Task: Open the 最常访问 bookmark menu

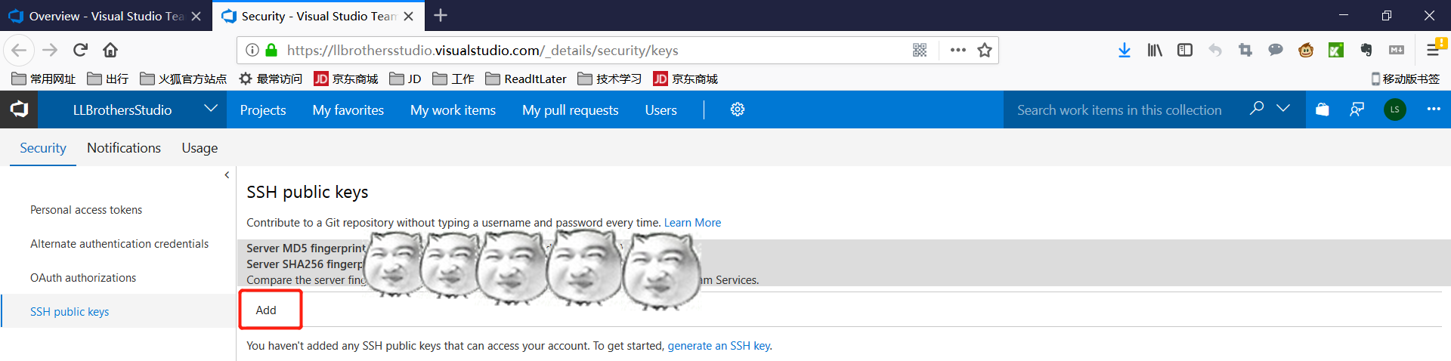Action: 271,79
